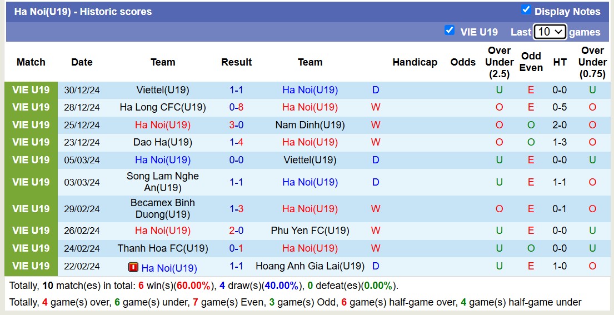Click the HT score 0-1

pos(560,208)
